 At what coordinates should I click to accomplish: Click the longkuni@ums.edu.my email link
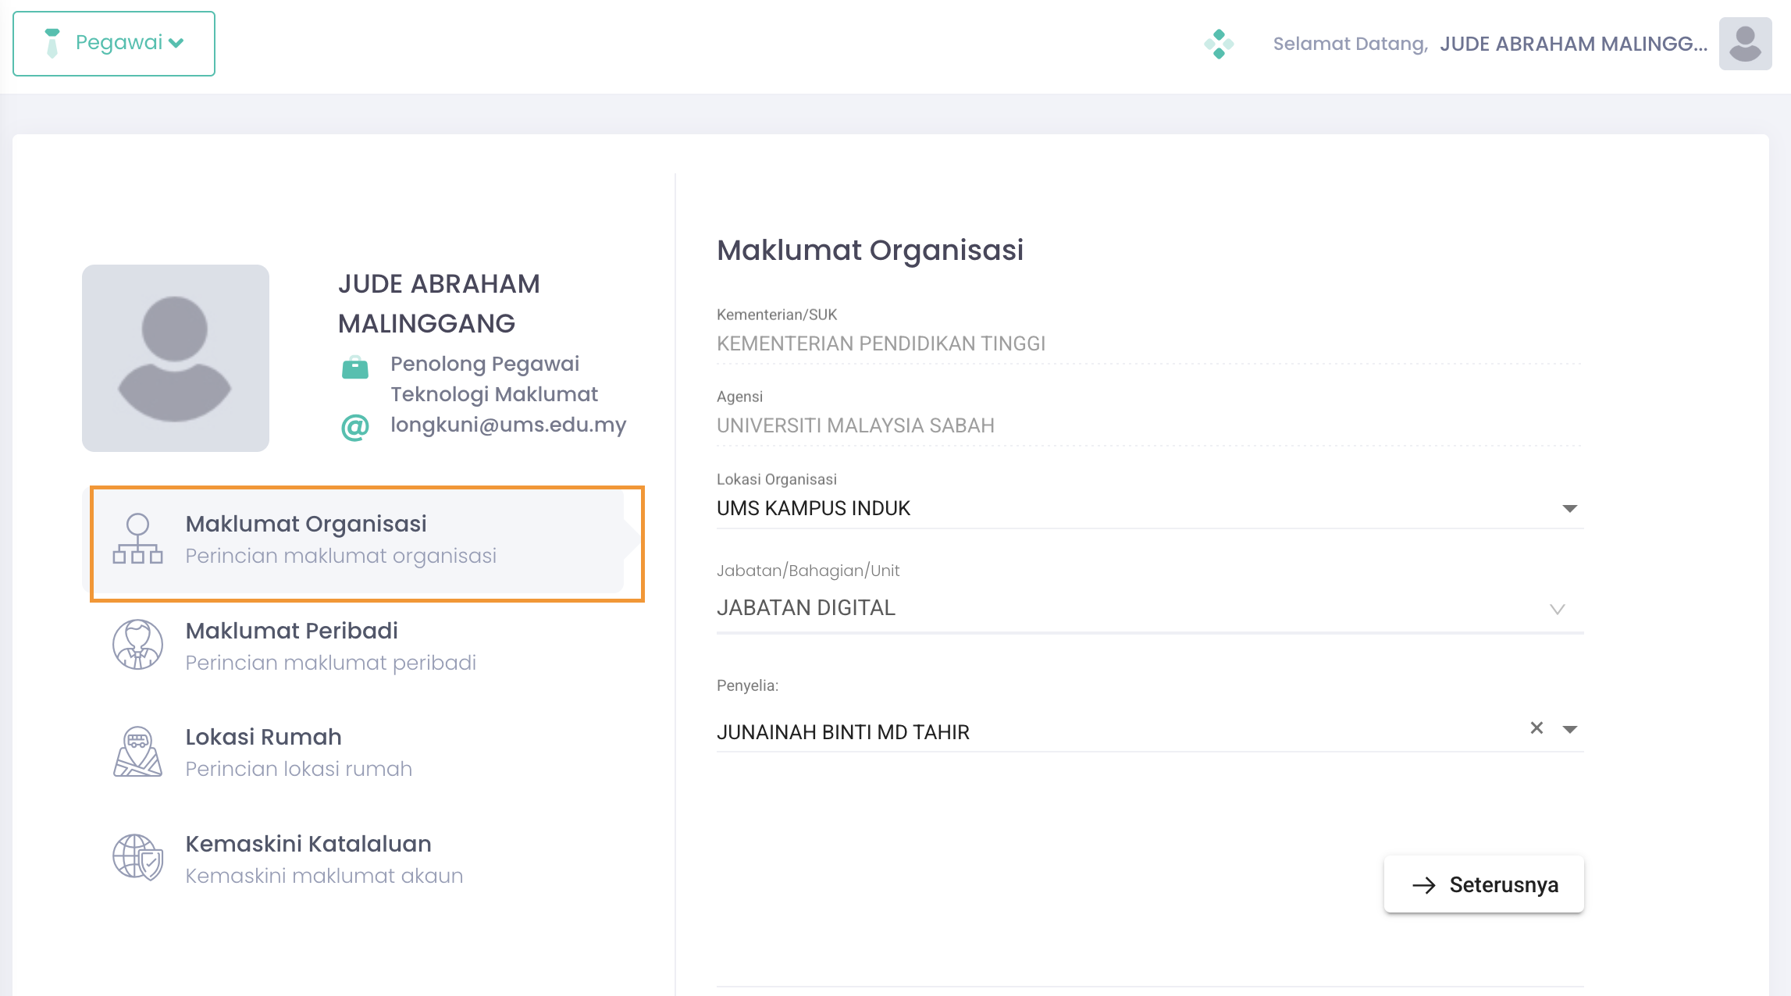pyautogui.click(x=508, y=425)
